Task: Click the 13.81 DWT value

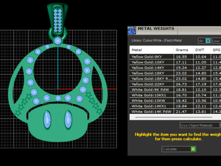Action: (201, 112)
